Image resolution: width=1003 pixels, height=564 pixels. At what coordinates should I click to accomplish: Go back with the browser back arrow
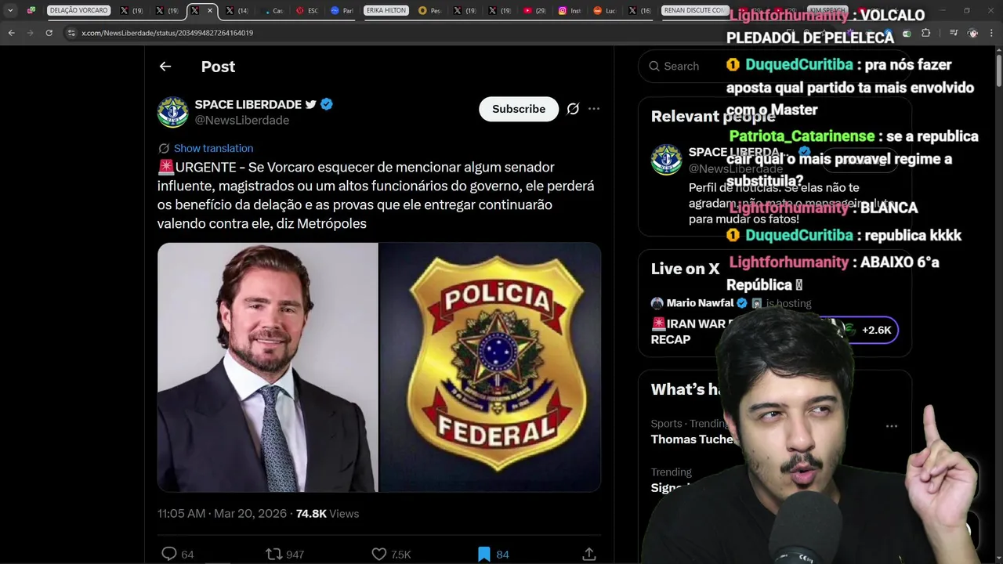11,33
